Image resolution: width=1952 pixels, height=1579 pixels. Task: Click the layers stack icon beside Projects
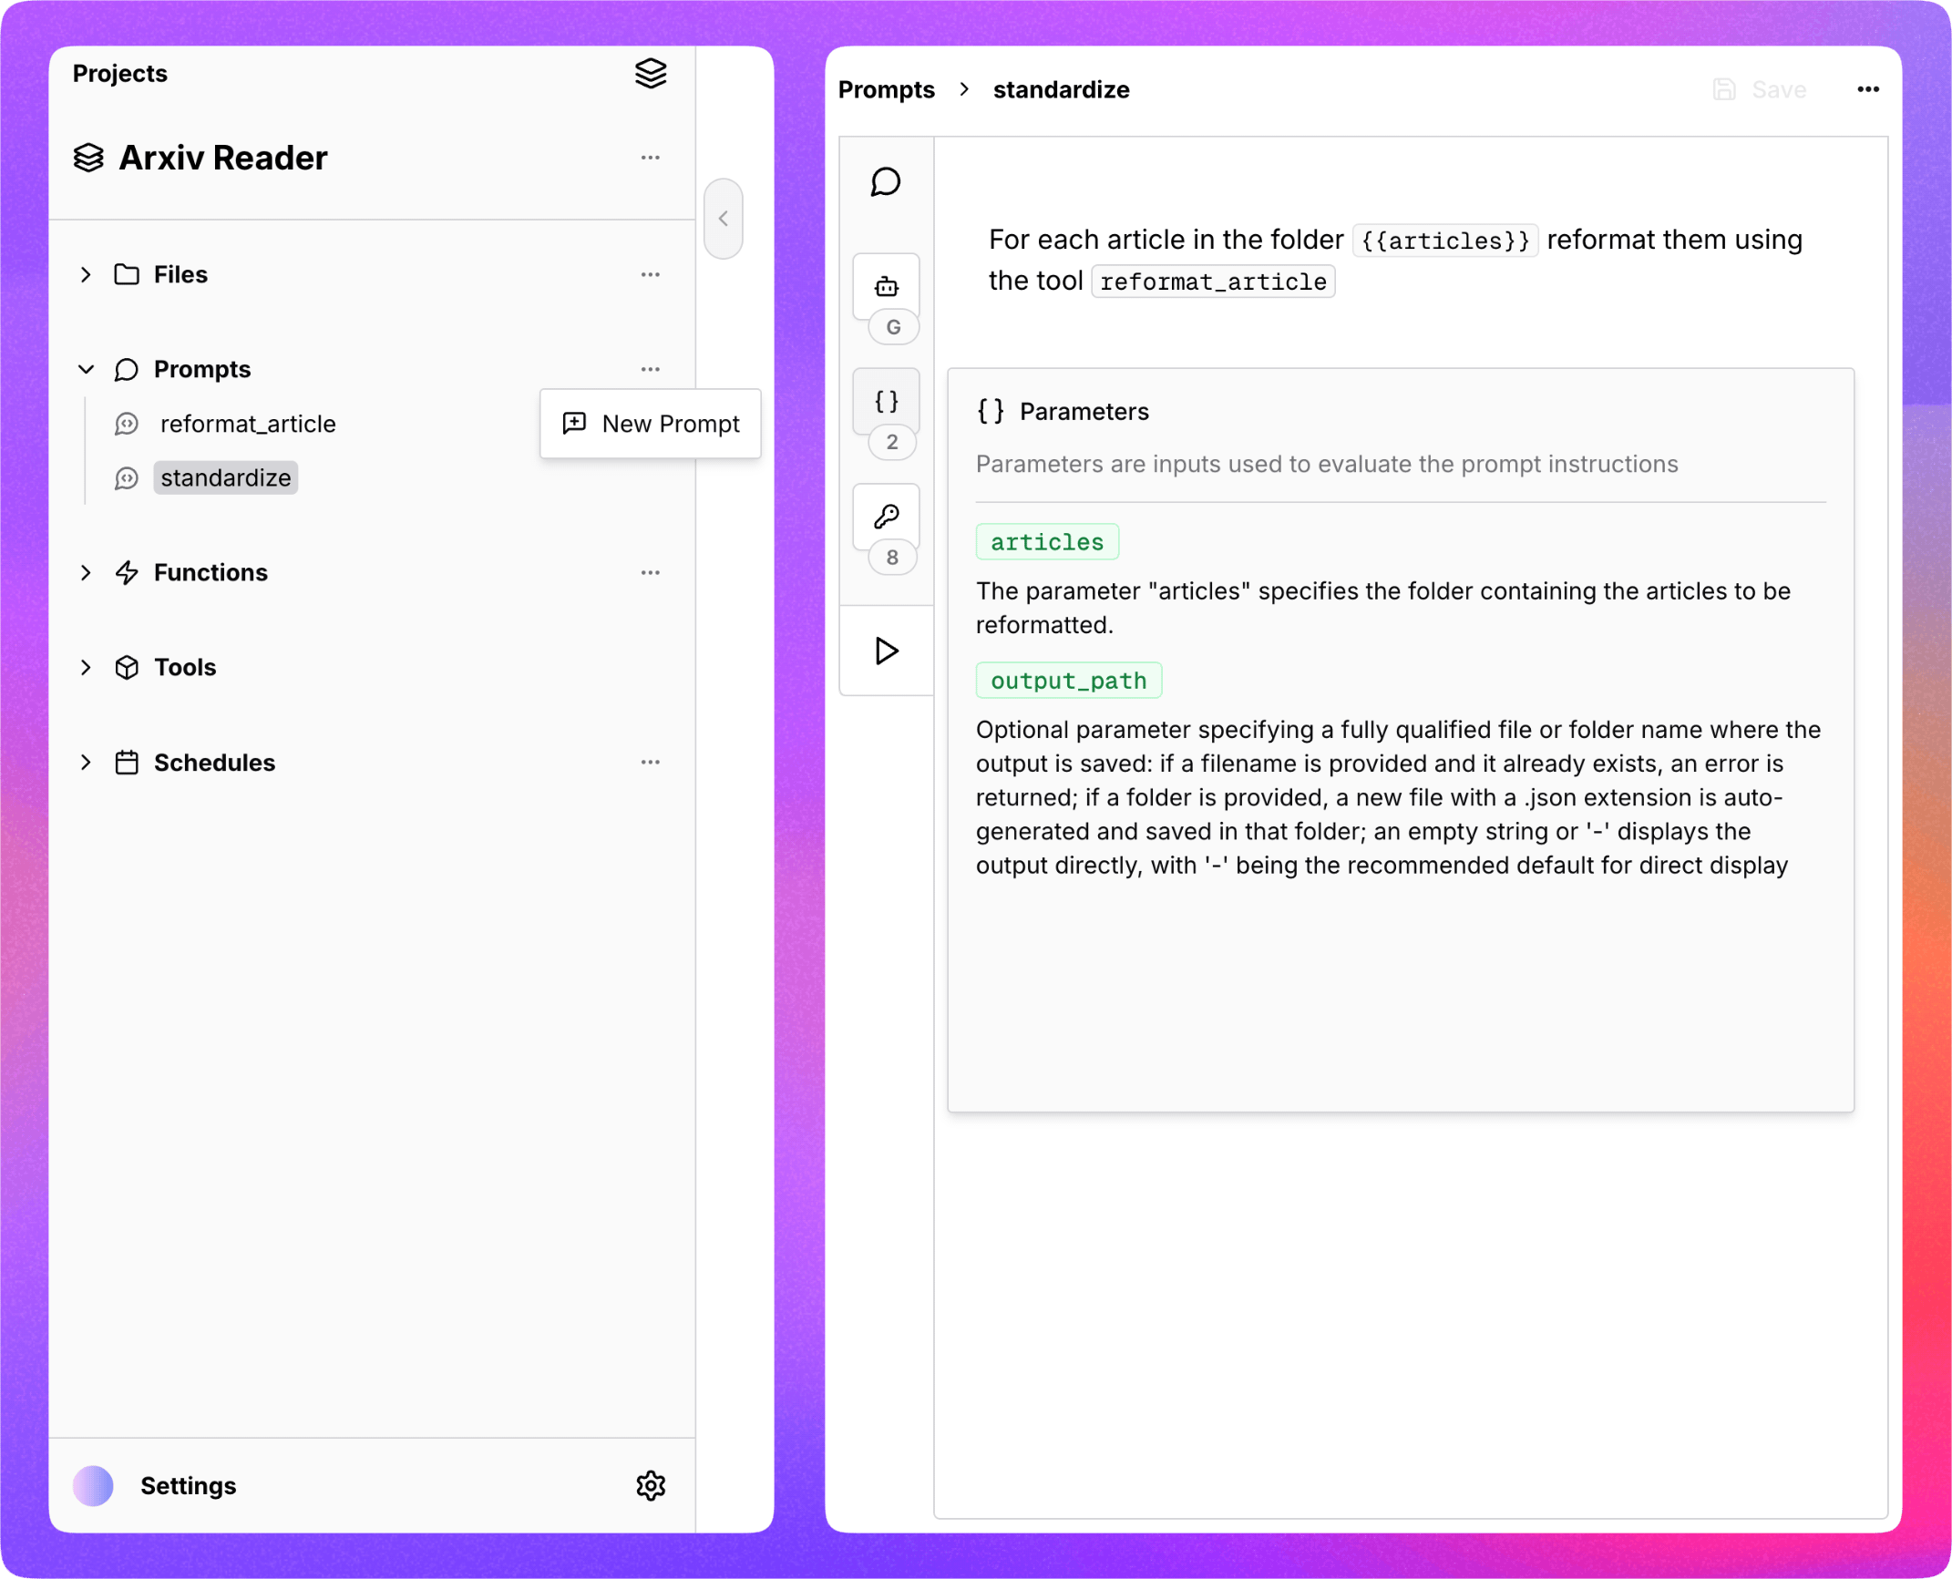tap(651, 73)
